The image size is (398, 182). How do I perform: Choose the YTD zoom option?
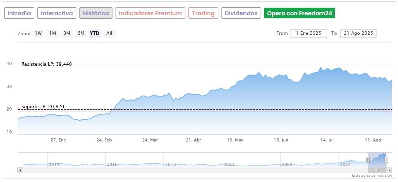click(x=94, y=33)
